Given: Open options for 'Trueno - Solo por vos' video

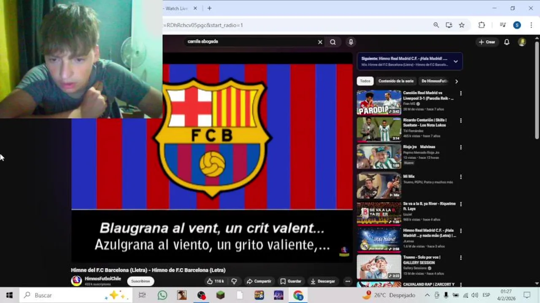Looking at the screenshot, I should pyautogui.click(x=461, y=258).
